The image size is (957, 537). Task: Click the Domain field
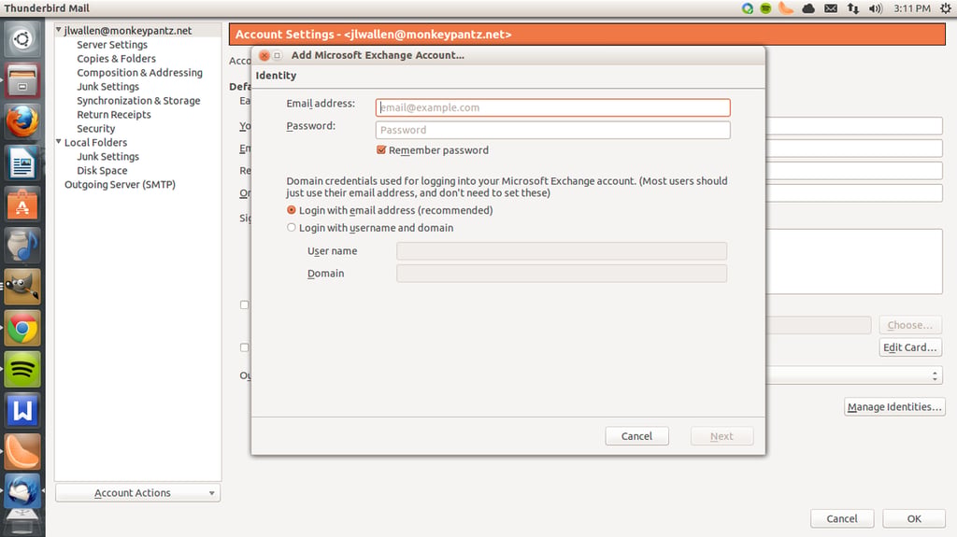point(562,274)
